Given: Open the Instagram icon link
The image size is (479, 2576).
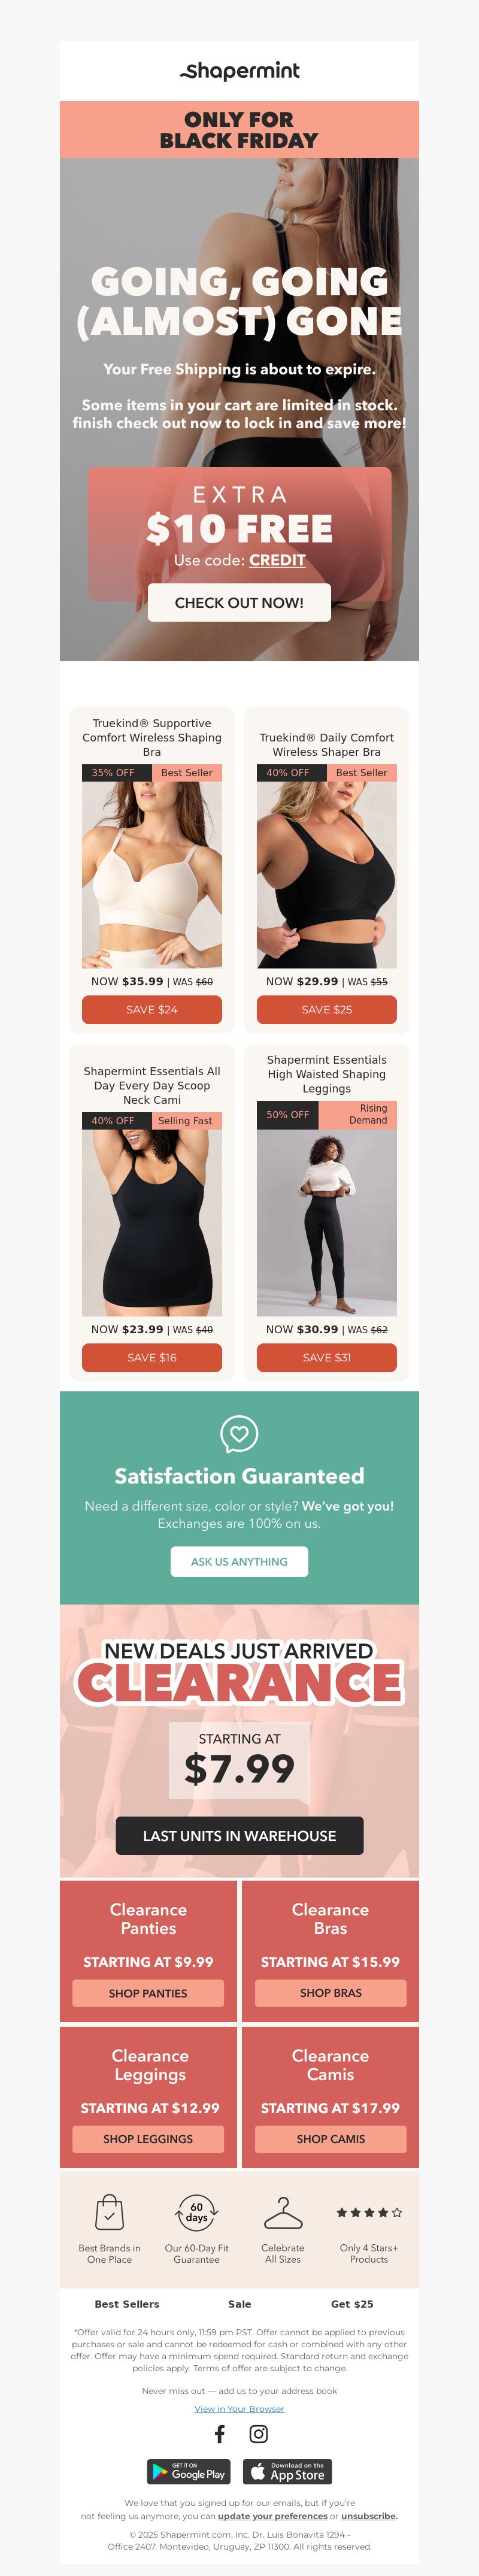Looking at the screenshot, I should (258, 2434).
